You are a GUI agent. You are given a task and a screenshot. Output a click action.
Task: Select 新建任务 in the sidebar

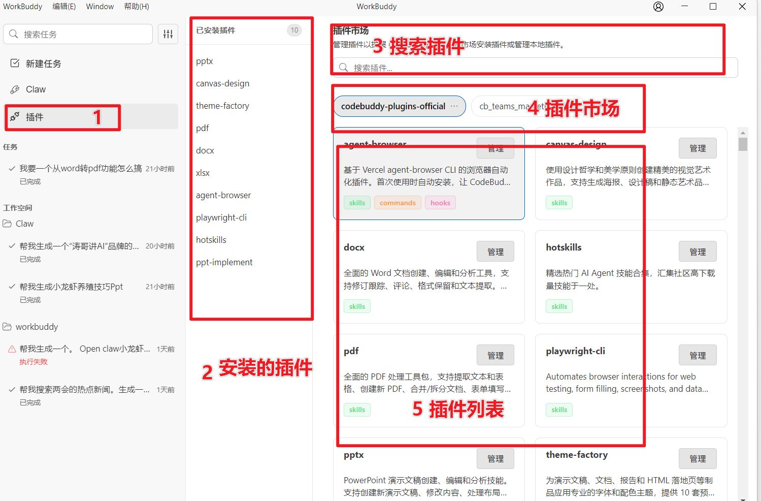point(91,64)
